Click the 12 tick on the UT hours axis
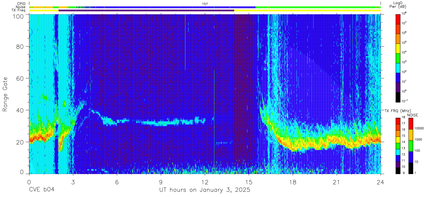The image size is (428, 197). [x=205, y=182]
